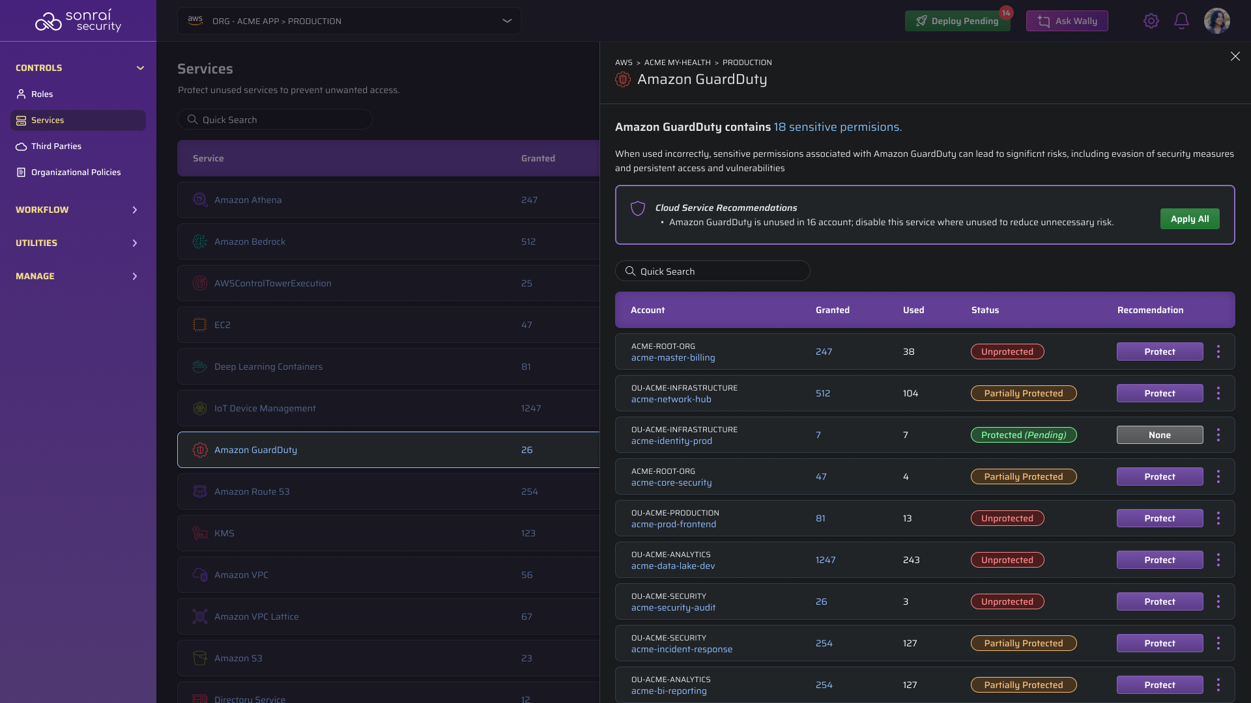Click the Amazon Athena service icon
The width and height of the screenshot is (1251, 703).
[200, 200]
